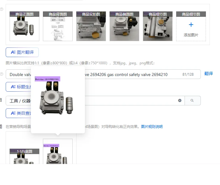The image size is (220, 185).
Task: Open the 图片规则说明 link
Action: coord(152,127)
